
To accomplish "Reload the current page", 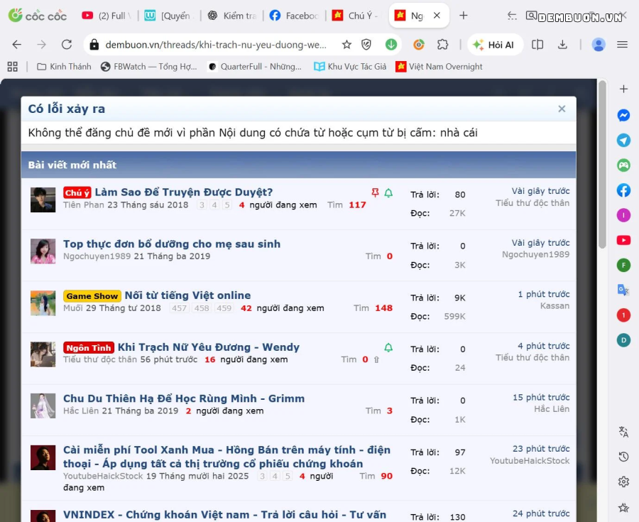I will (67, 45).
